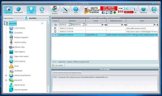
Task: Open Webcam video category
Action: point(19,47)
